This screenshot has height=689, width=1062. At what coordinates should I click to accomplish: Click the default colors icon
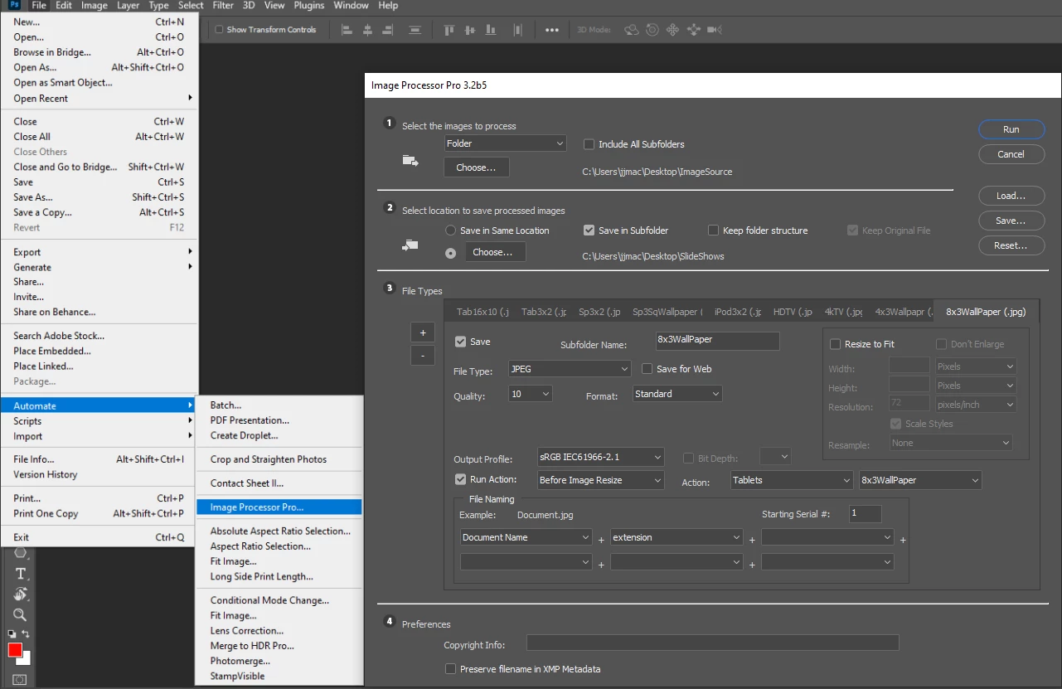12,633
